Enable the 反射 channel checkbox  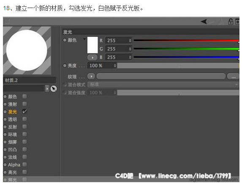point(24,127)
